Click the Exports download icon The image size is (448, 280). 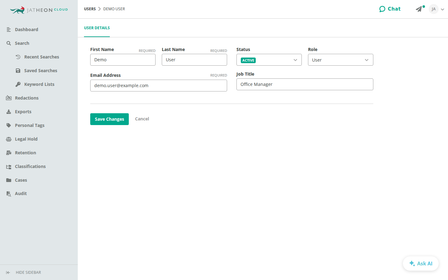point(9,112)
